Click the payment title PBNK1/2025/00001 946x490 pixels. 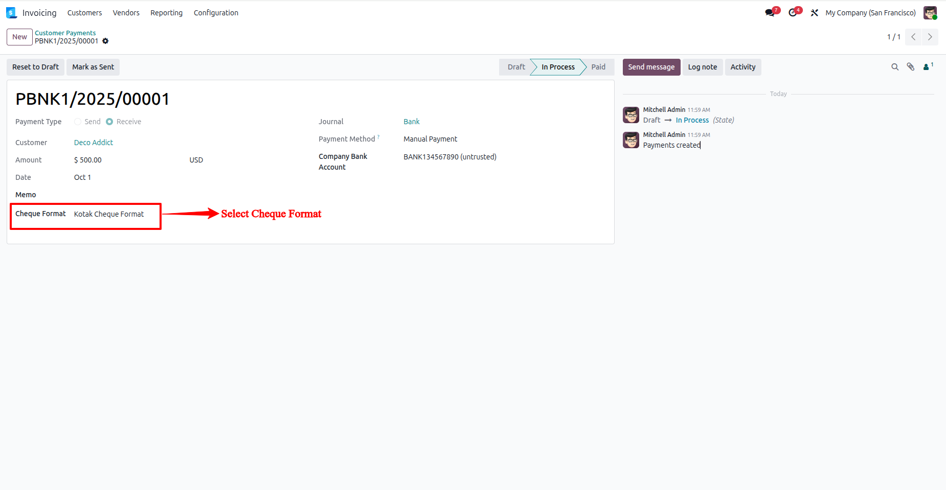click(x=93, y=99)
